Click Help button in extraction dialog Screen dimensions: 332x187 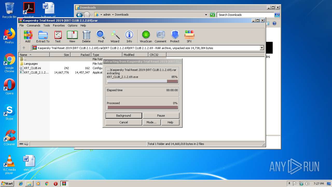(170, 122)
